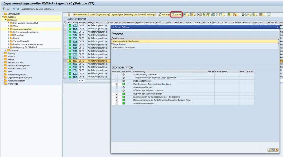Click the red cancel icon in dialog footer
This screenshot has height=157, width=283.
click(277, 150)
